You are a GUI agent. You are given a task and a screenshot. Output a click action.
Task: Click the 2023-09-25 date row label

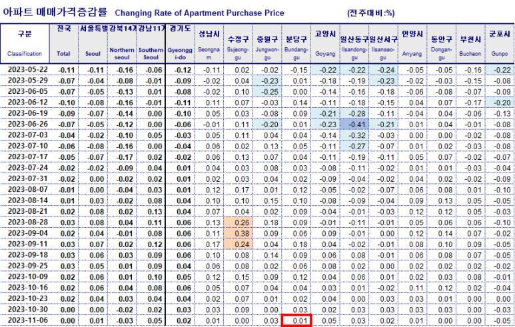28,266
